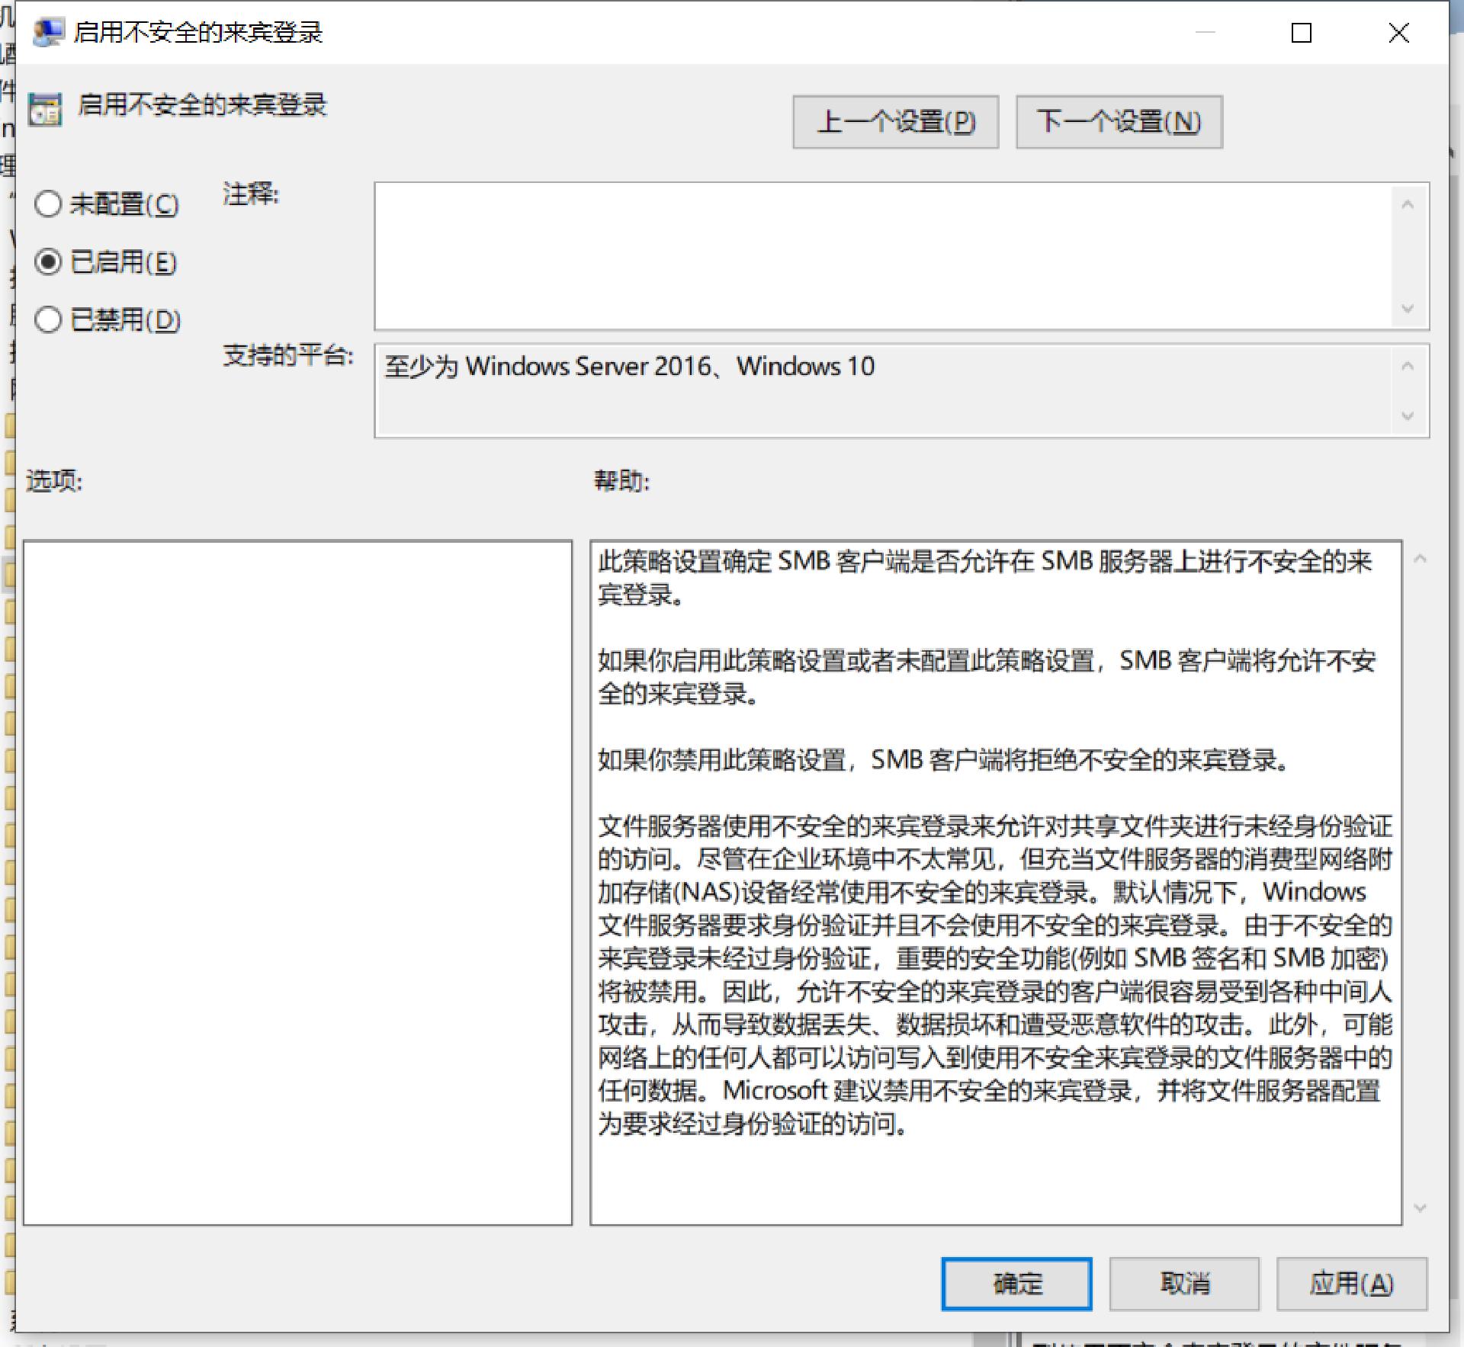
Task: Minimize the dialog window
Action: (x=1206, y=33)
